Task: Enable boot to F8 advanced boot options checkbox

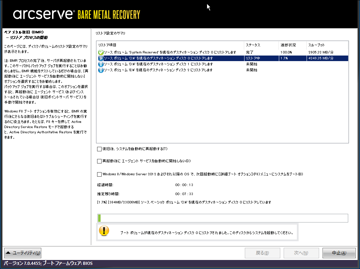Action: click(99, 174)
